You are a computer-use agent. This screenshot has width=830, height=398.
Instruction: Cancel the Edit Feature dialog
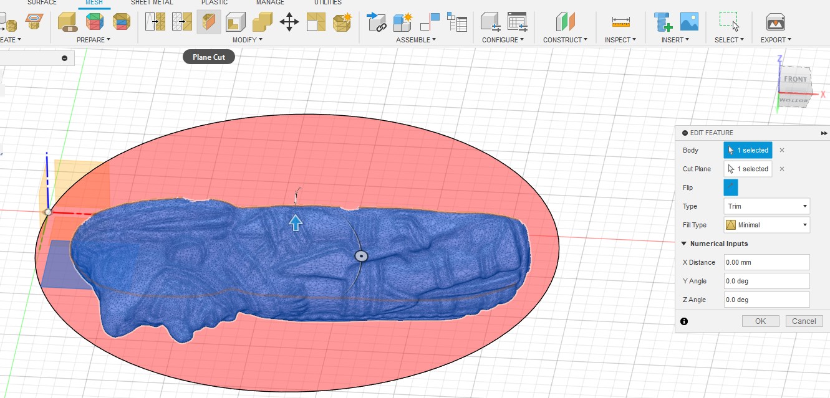pos(803,321)
